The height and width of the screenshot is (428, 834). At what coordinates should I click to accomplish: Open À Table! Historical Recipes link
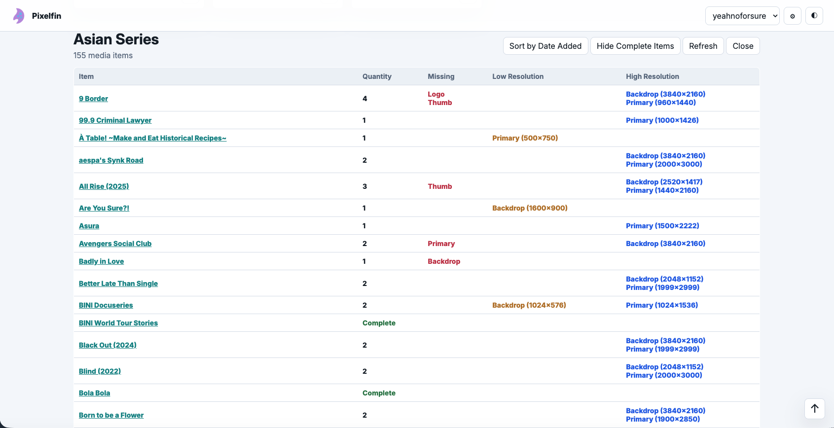click(152, 138)
